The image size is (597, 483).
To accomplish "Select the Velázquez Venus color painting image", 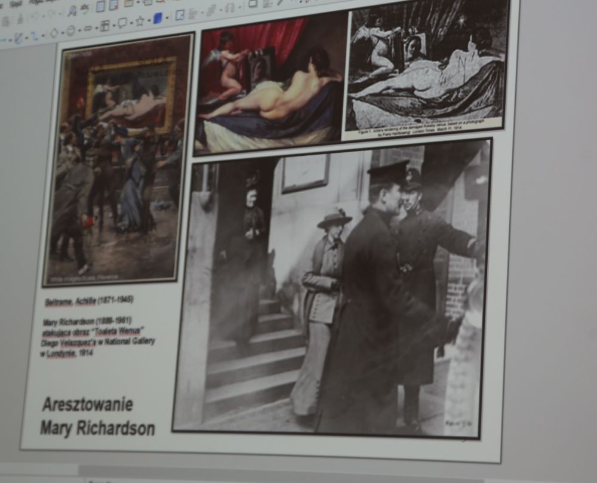I will click(270, 84).
